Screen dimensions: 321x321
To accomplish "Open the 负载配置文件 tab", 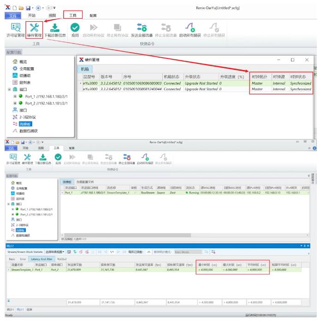I will (x=85, y=182).
